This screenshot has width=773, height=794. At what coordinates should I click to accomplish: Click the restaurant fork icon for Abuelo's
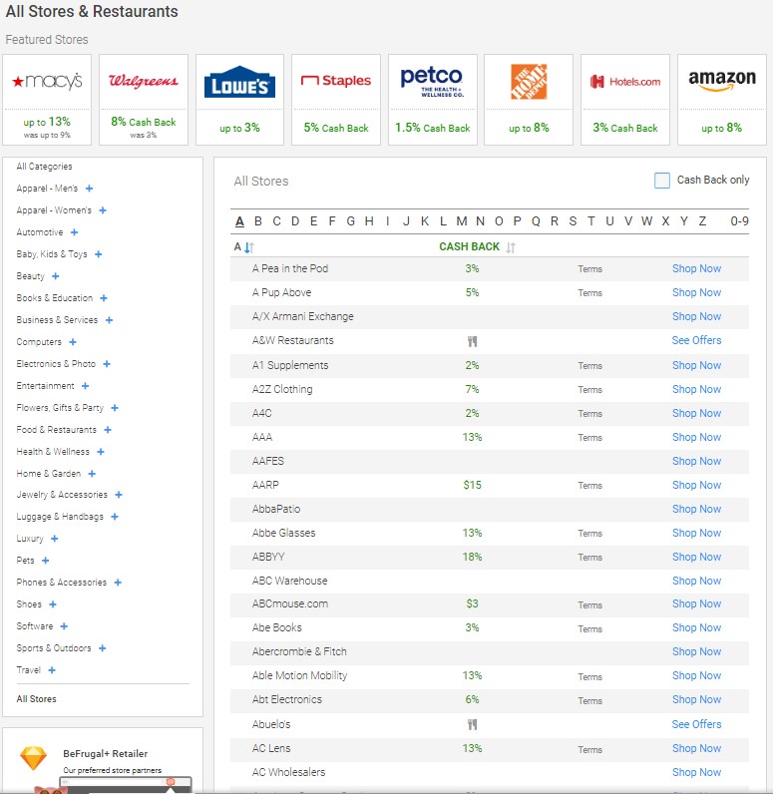coord(473,724)
